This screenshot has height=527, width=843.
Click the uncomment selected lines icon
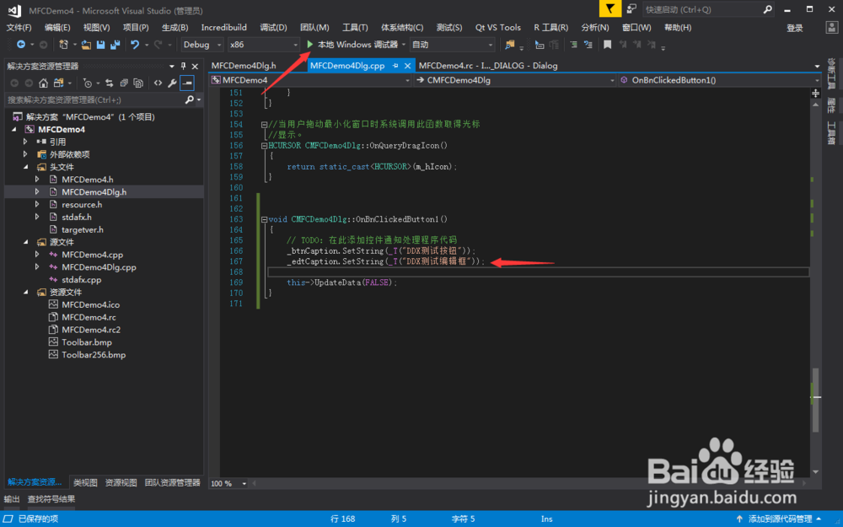(588, 45)
